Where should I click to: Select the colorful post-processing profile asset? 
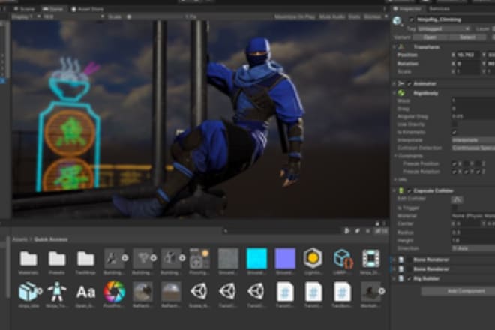[114, 291]
